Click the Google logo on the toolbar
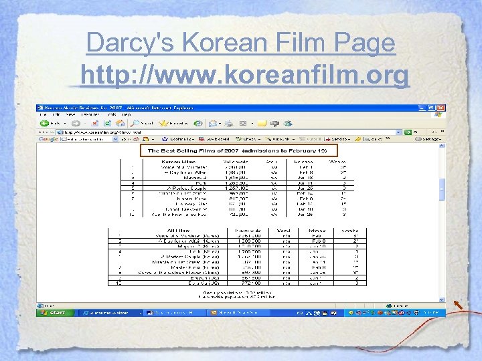 coord(48,139)
